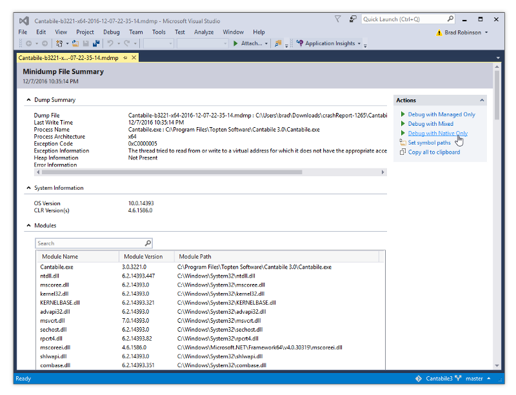Close the Cantabile mdmp document tab
The height and width of the screenshot is (395, 516).
click(x=134, y=57)
